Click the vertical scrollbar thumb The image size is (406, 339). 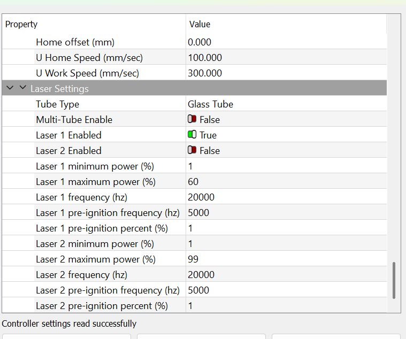(394, 281)
